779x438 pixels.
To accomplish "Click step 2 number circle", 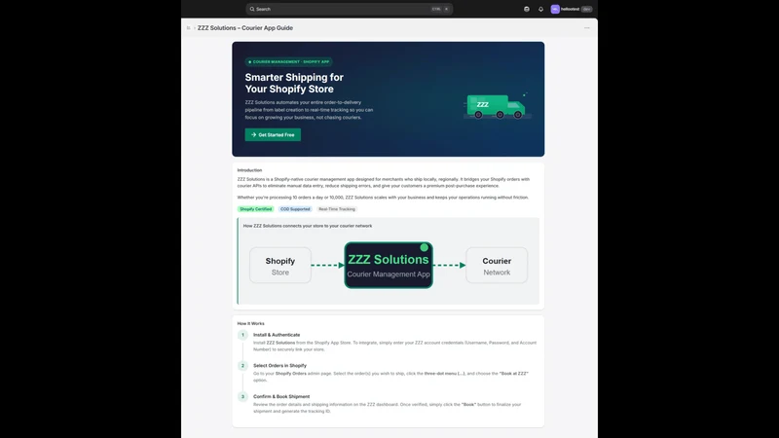I will 242,366.
